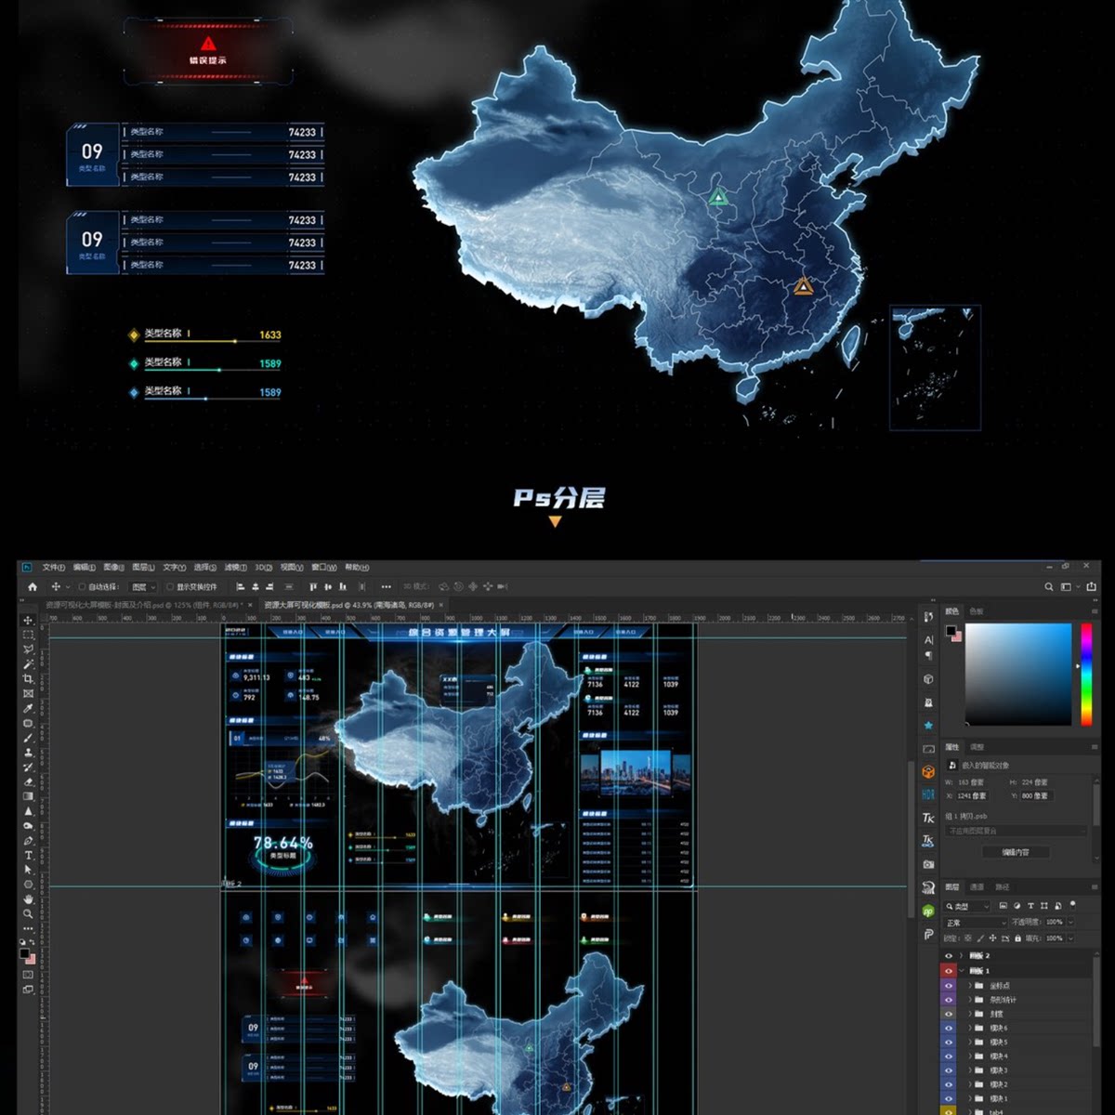This screenshot has height=1115, width=1115.
Task: Select the Crop tool
Action: tap(28, 679)
